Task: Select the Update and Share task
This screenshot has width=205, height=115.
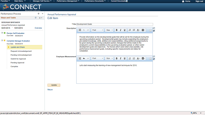Action: point(25,47)
